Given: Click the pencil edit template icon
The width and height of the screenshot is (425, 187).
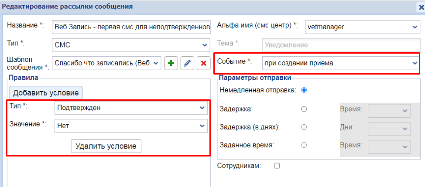Looking at the screenshot, I should tap(187, 63).
